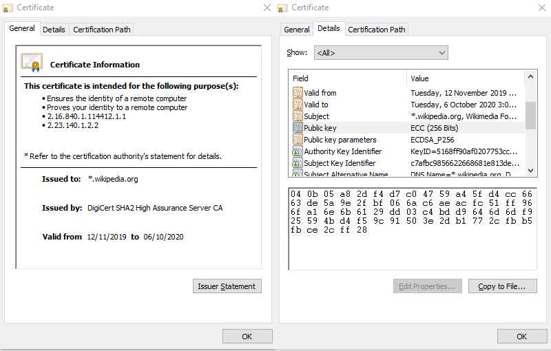Image resolution: width=551 pixels, height=351 pixels.
Task: Open Certification Path tab in left dialog
Action: coord(102,30)
